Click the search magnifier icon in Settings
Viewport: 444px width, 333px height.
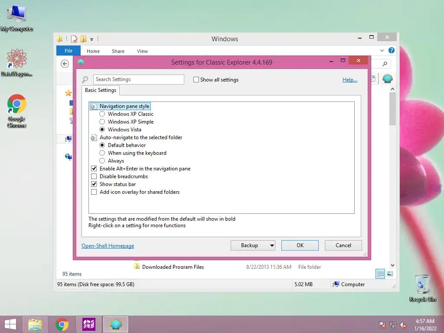85,80
